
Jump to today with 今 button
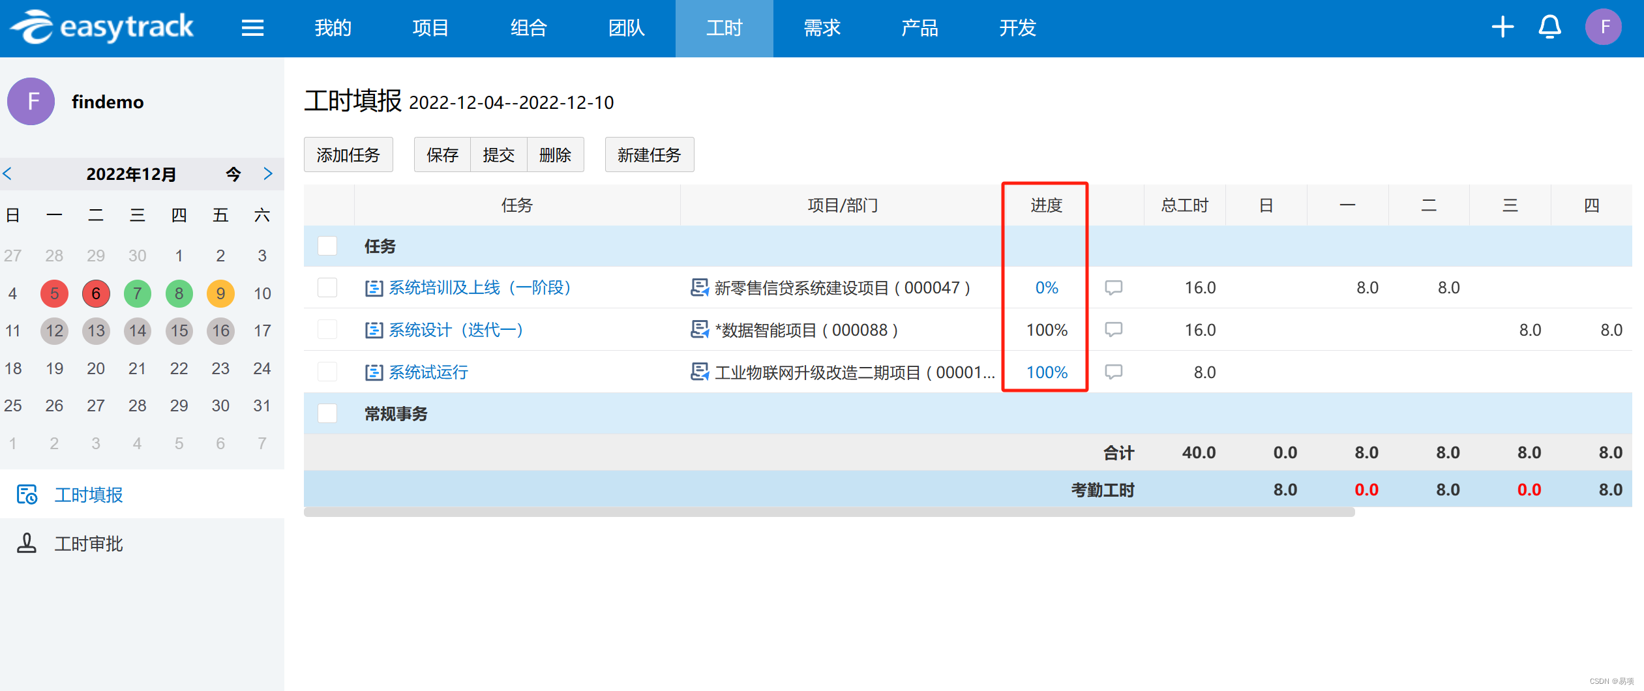tap(233, 174)
